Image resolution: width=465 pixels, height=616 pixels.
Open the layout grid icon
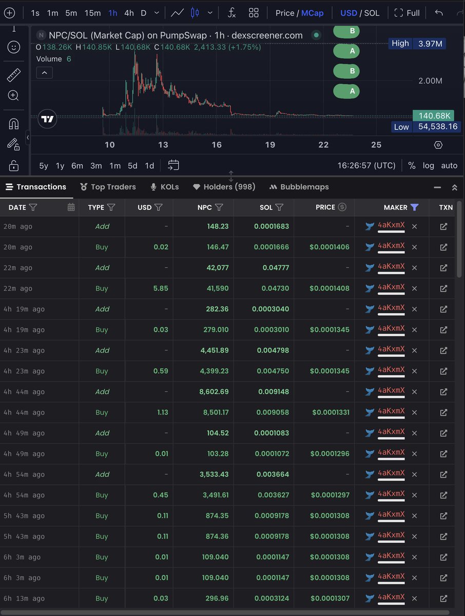(x=254, y=13)
